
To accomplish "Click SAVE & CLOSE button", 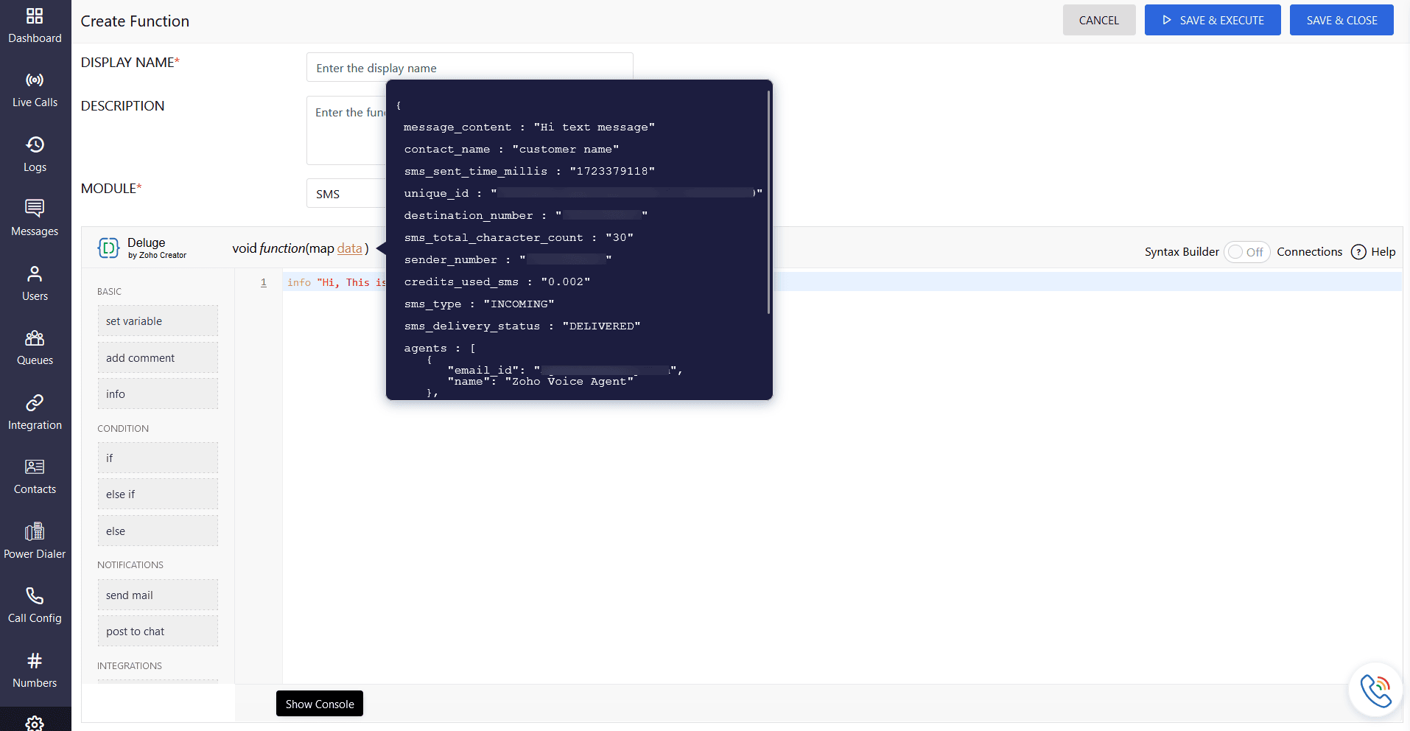I will click(1341, 20).
